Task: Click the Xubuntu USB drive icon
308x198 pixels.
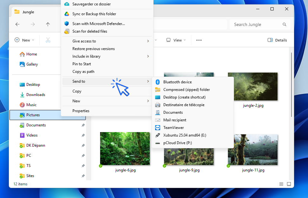Action: pos(158,135)
